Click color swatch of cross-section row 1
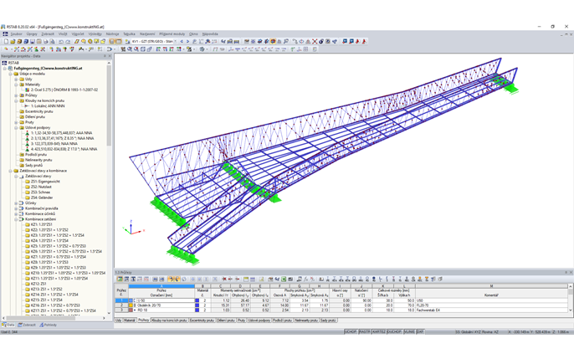The width and height of the screenshot is (574, 359). pyautogui.click(x=131, y=300)
